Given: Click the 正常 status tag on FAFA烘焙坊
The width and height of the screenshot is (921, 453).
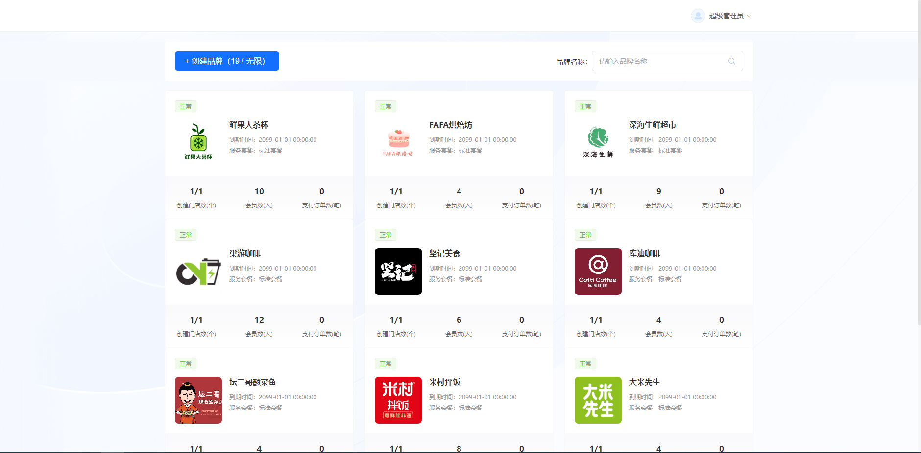Looking at the screenshot, I should pos(386,107).
